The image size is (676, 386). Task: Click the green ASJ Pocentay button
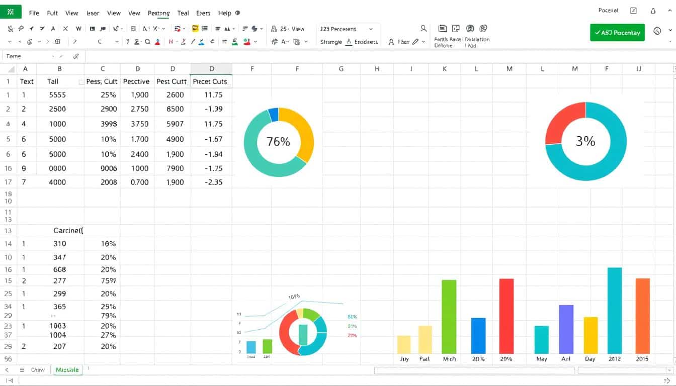point(617,32)
